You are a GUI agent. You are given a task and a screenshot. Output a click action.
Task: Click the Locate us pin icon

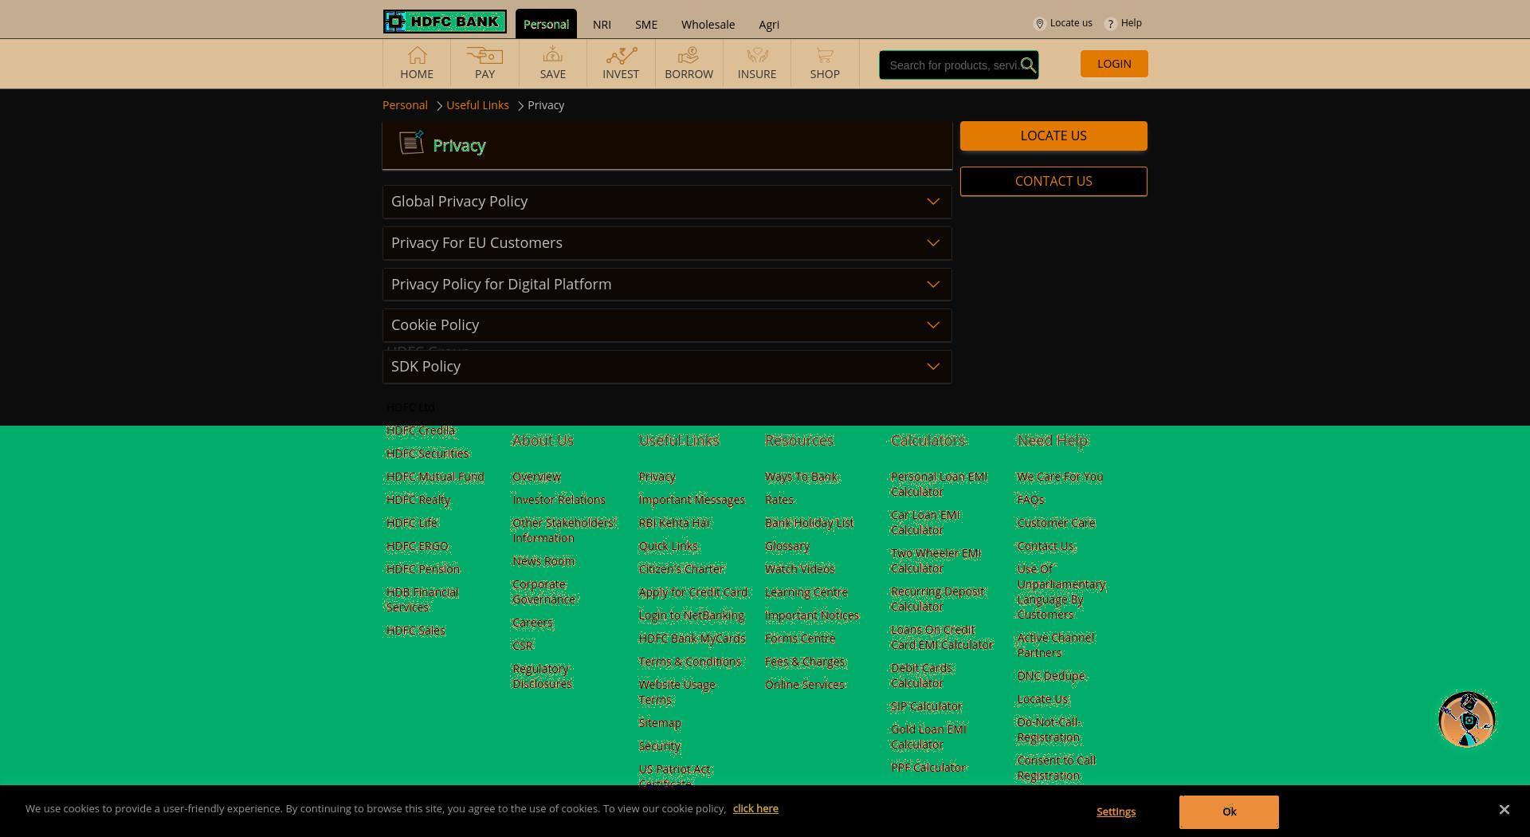tap(1039, 24)
